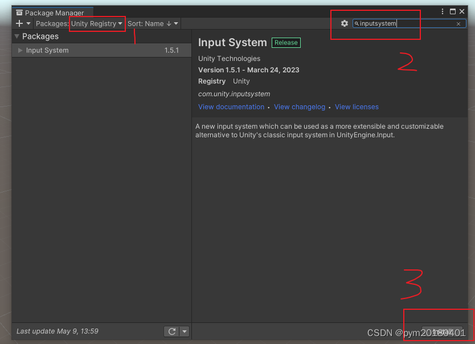Image resolution: width=475 pixels, height=344 pixels.
Task: Open the dropdown next to refresh button
Action: click(185, 331)
